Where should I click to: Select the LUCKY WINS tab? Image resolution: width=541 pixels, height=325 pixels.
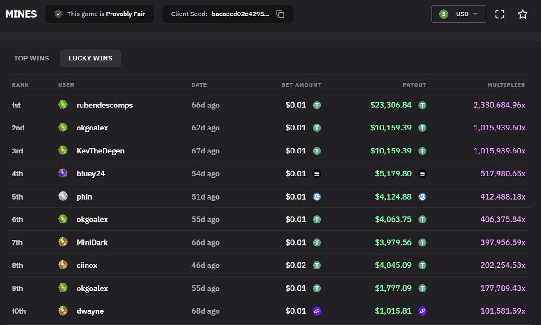[x=90, y=58]
